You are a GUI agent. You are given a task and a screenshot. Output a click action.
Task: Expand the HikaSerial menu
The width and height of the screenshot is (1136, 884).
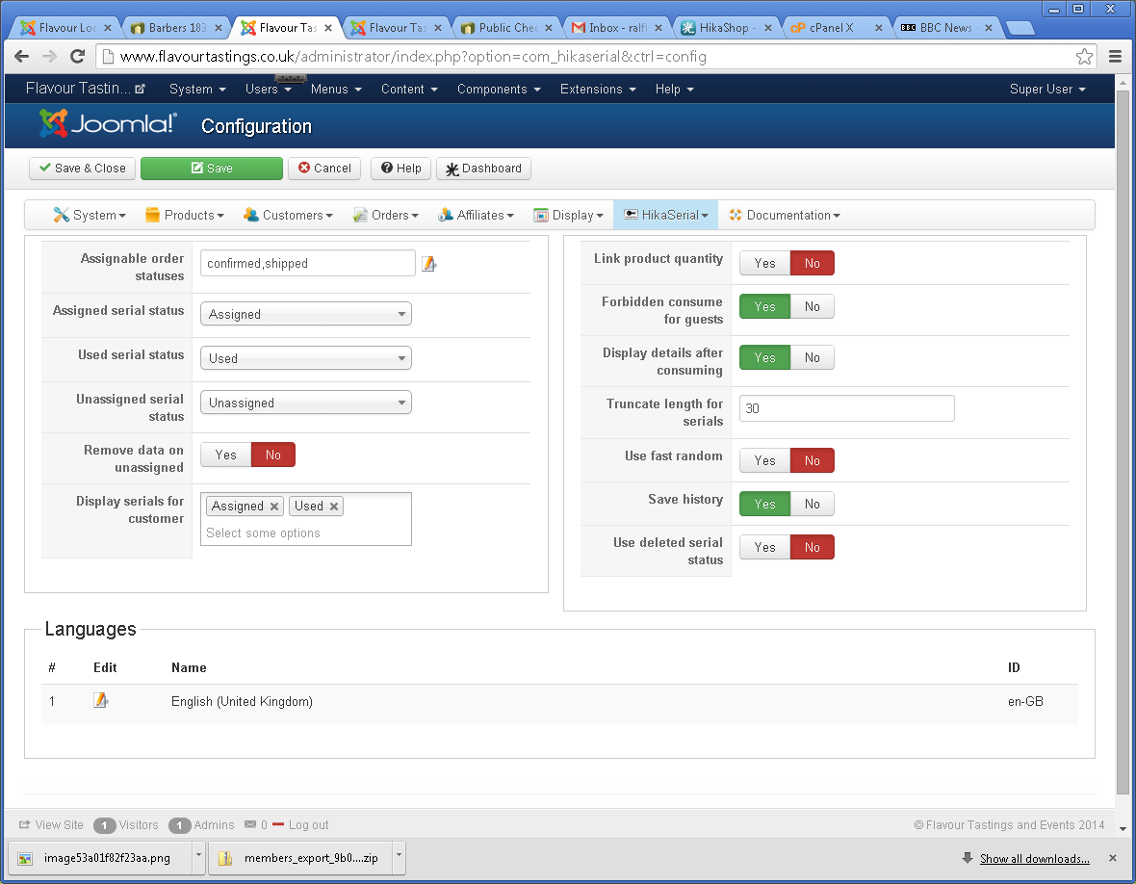[x=666, y=215]
